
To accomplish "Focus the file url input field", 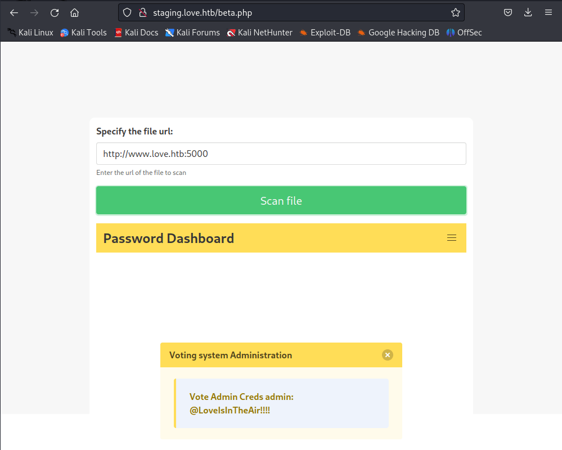I will tap(281, 154).
